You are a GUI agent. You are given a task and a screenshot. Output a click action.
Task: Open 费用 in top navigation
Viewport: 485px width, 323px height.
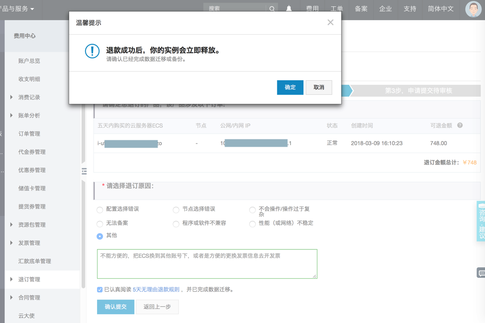tap(312, 9)
